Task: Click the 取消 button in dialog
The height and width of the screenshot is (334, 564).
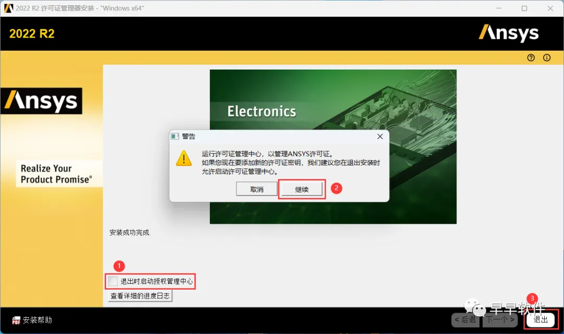Action: [x=256, y=189]
